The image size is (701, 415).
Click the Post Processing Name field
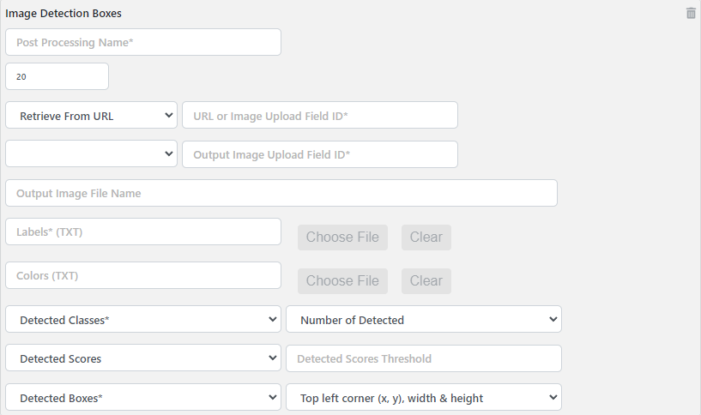click(x=143, y=42)
